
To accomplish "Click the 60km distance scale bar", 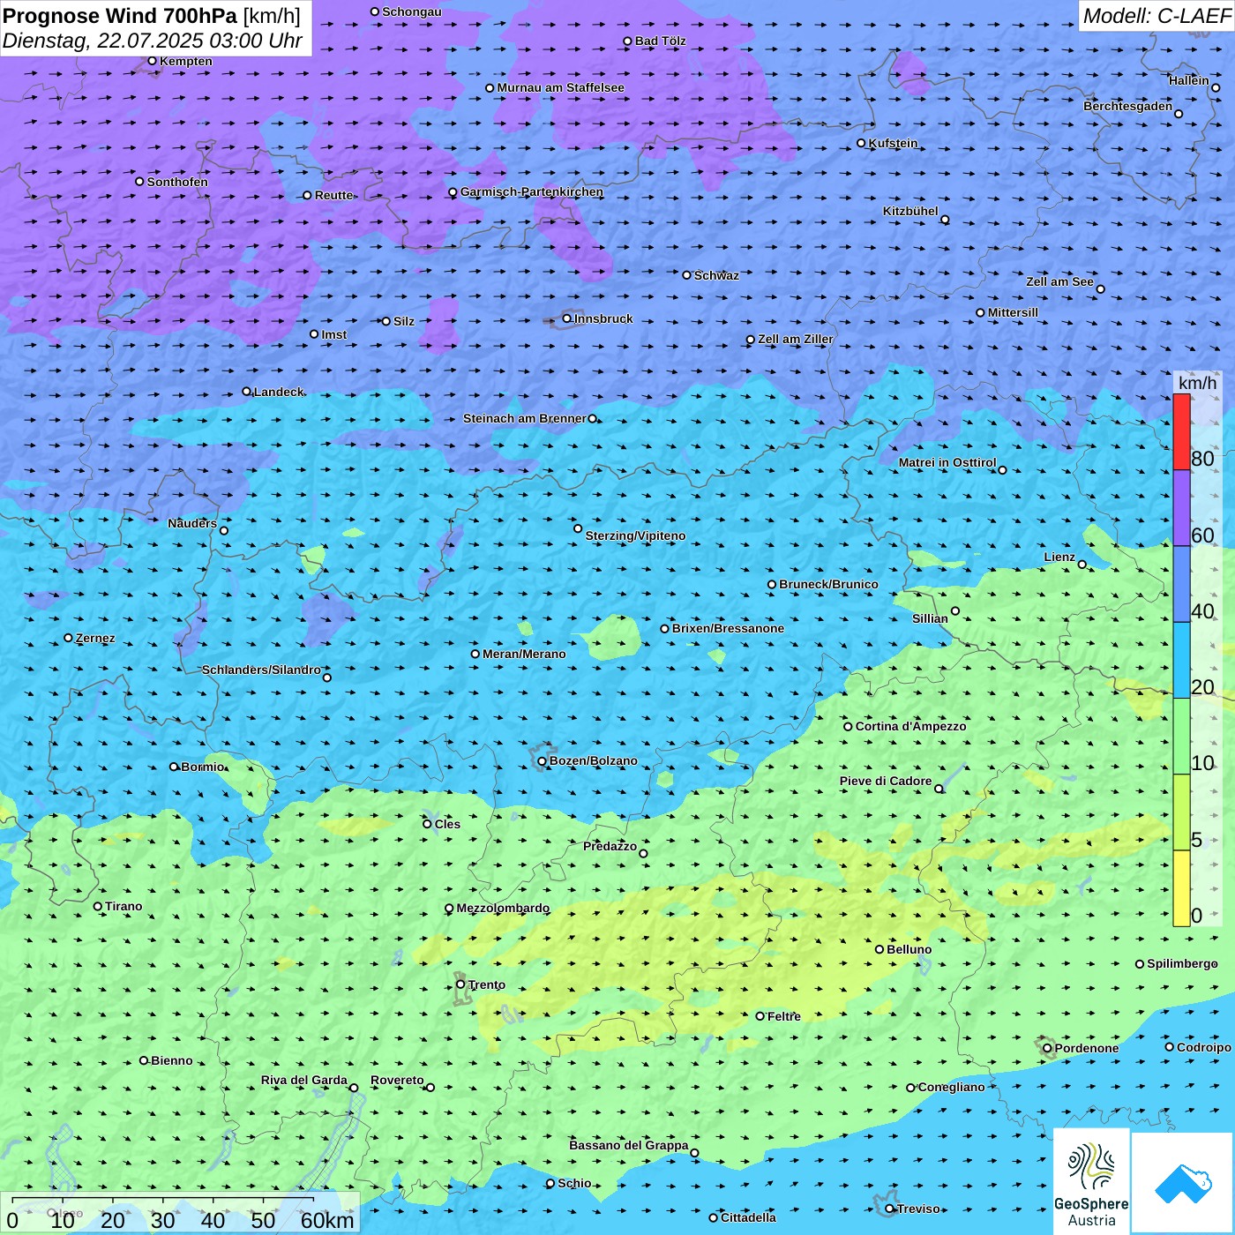I will point(163,1200).
